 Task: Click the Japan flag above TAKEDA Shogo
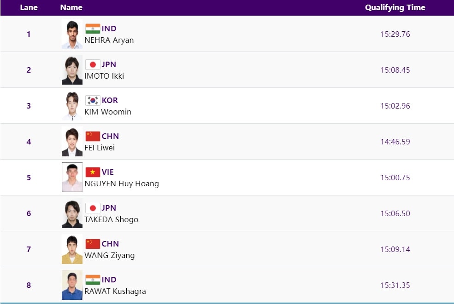coord(93,208)
